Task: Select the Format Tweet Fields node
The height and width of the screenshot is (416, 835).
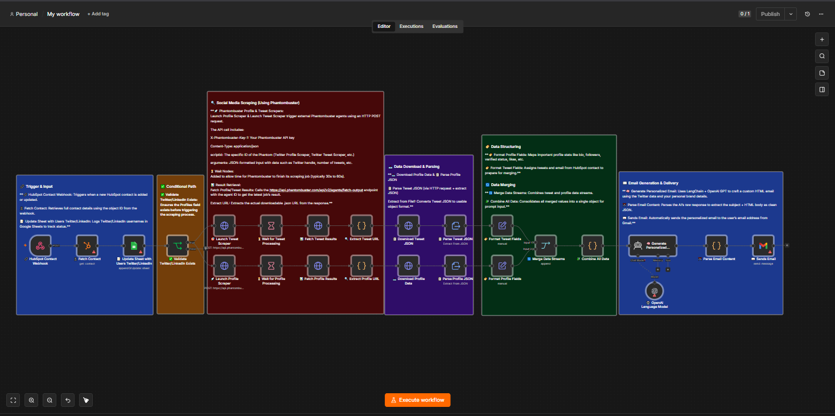Action: coord(502,226)
